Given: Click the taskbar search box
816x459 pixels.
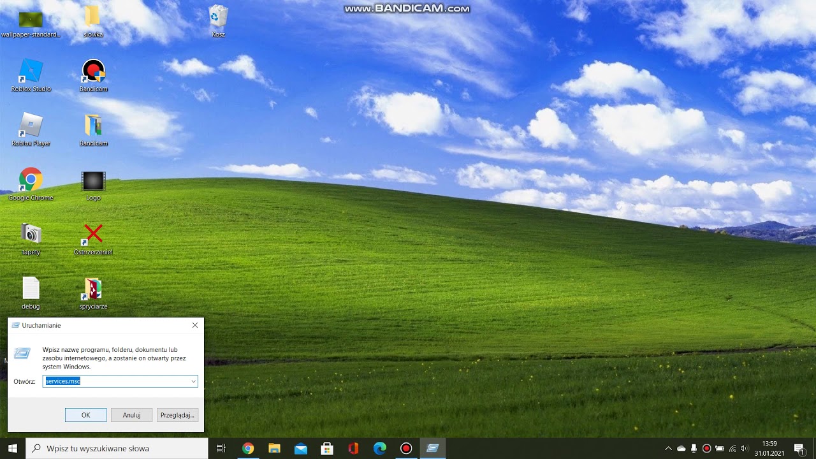Looking at the screenshot, I should coord(117,448).
